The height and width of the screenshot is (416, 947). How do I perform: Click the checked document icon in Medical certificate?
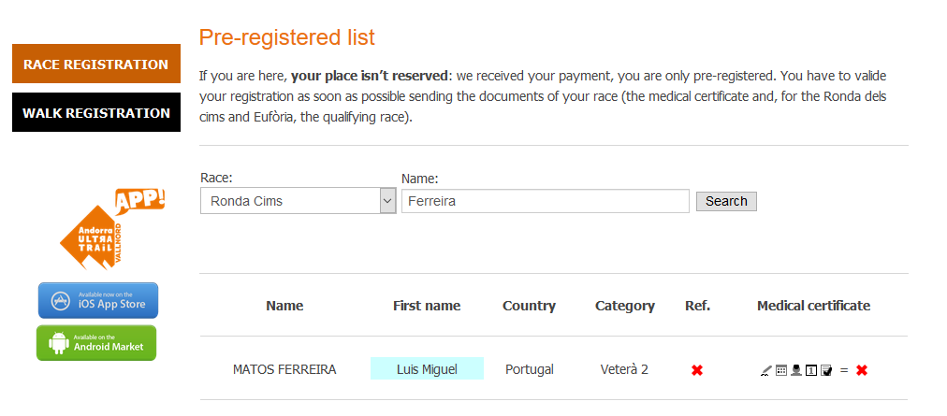tap(826, 370)
